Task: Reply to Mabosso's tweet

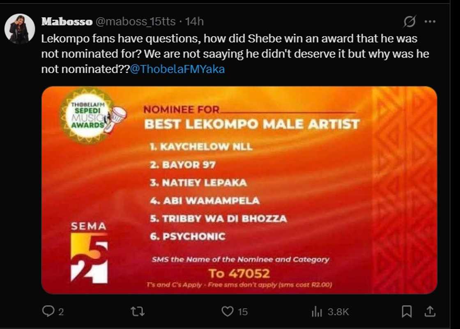Action: pos(50,312)
